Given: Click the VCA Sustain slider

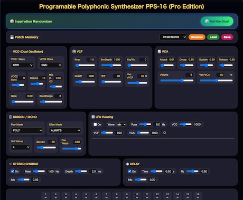Looking at the screenshot, I should point(207,65).
